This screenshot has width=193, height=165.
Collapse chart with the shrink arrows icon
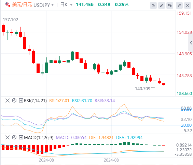tap(179, 5)
